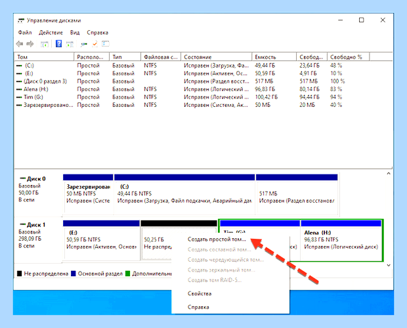The image size is (407, 328).
Task: Open the Действие menu
Action: click(51, 33)
